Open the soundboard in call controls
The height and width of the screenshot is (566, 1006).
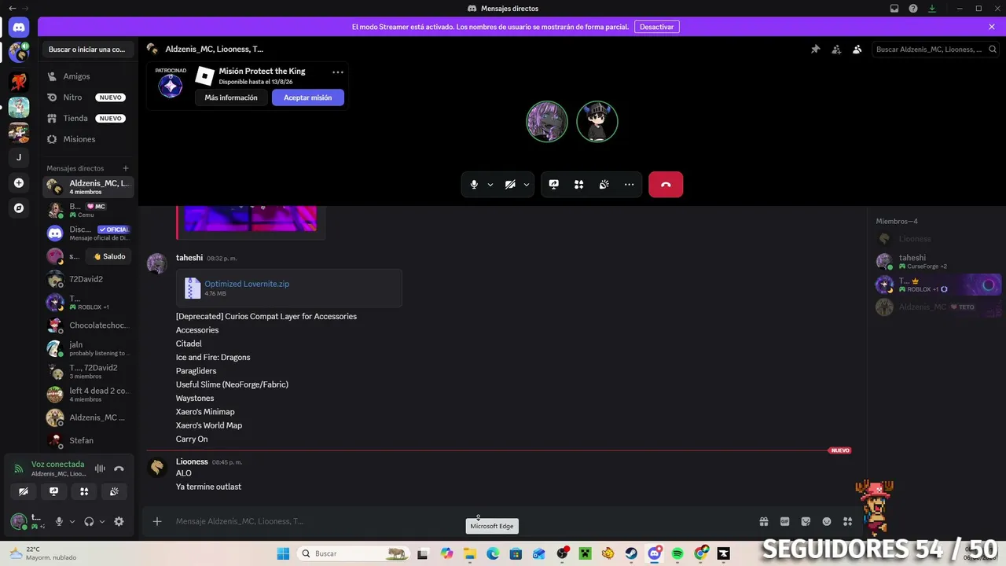click(604, 185)
